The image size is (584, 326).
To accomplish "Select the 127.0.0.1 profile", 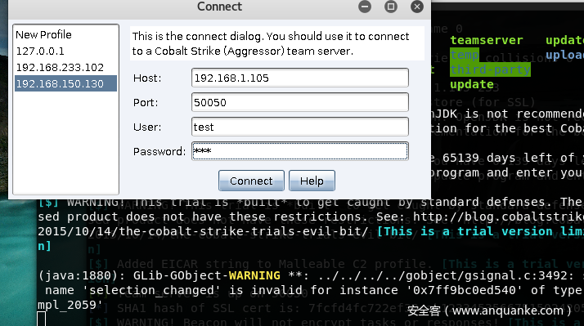I will tap(66, 51).
